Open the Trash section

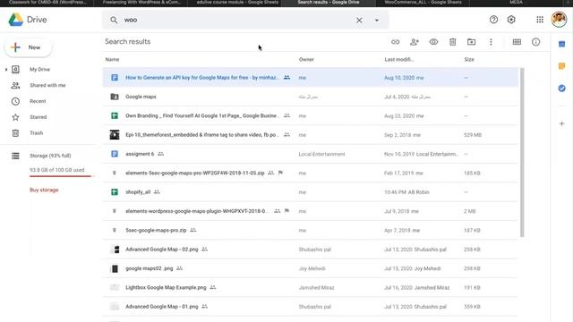[36, 133]
